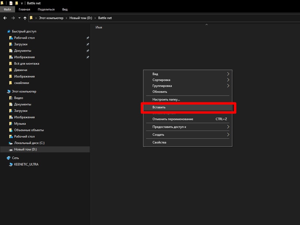
Task: Open the quick access toolbar customize dropdown
Action: [x=22, y=3]
